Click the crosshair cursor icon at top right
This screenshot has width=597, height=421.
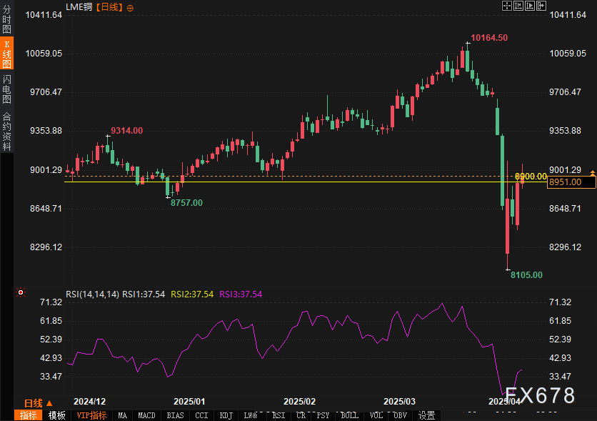[507, 6]
